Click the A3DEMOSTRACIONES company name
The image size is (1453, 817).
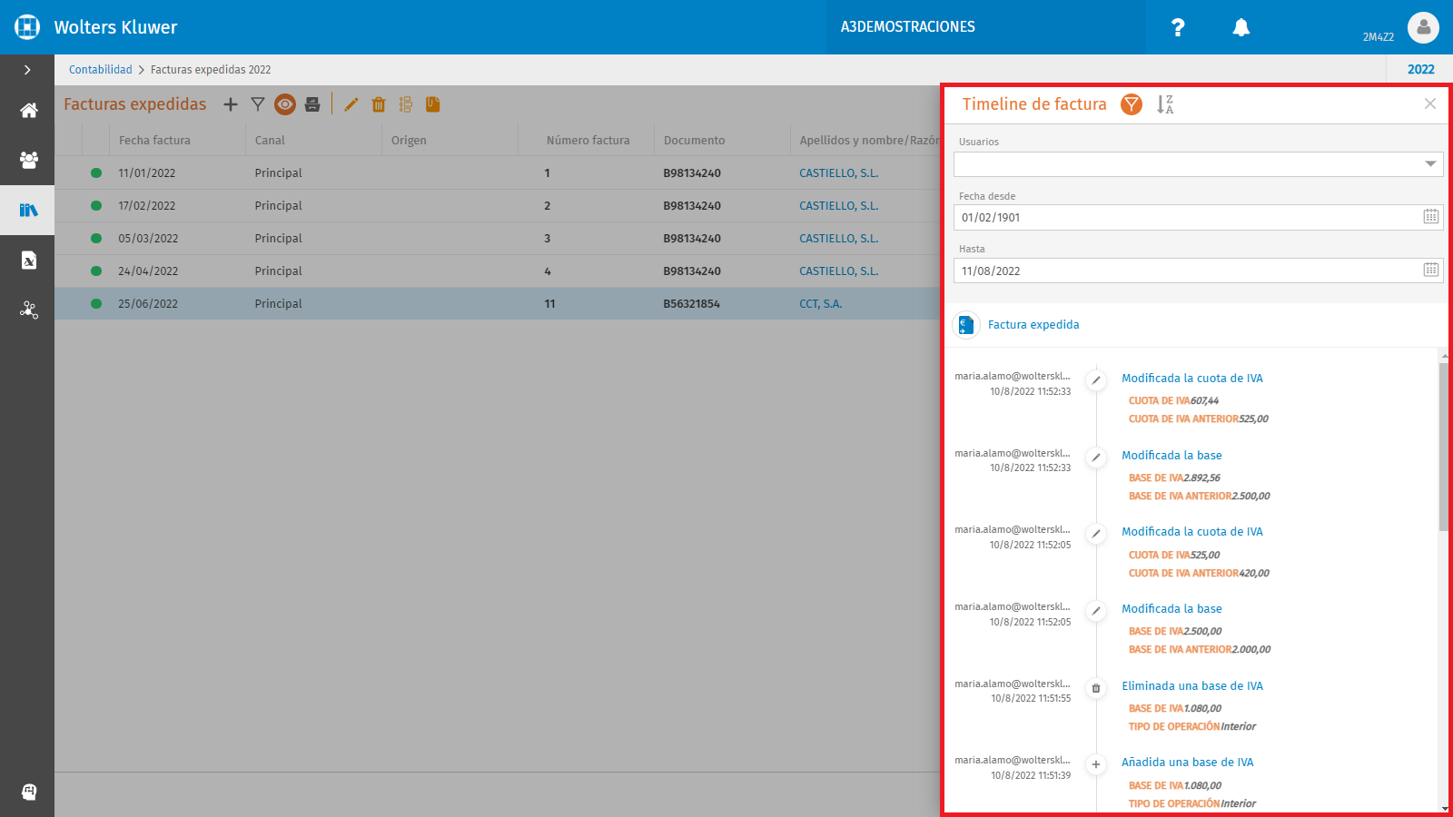pos(908,27)
